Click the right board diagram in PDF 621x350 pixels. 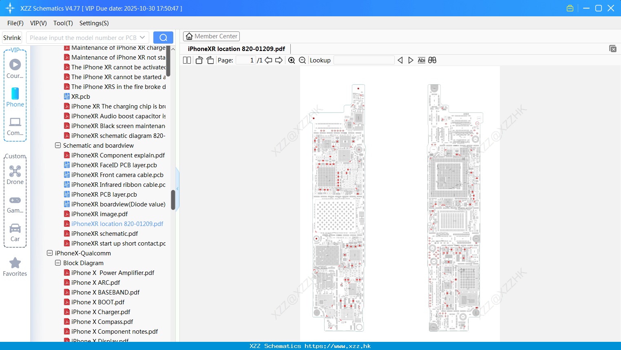coord(455,208)
